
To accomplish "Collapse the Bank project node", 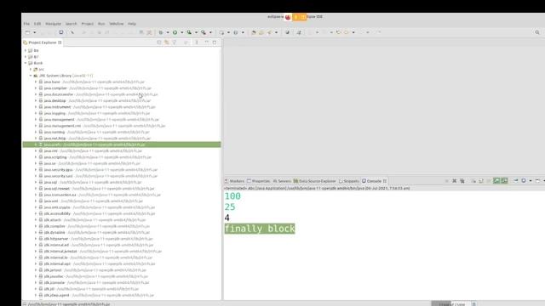I will pos(26,63).
